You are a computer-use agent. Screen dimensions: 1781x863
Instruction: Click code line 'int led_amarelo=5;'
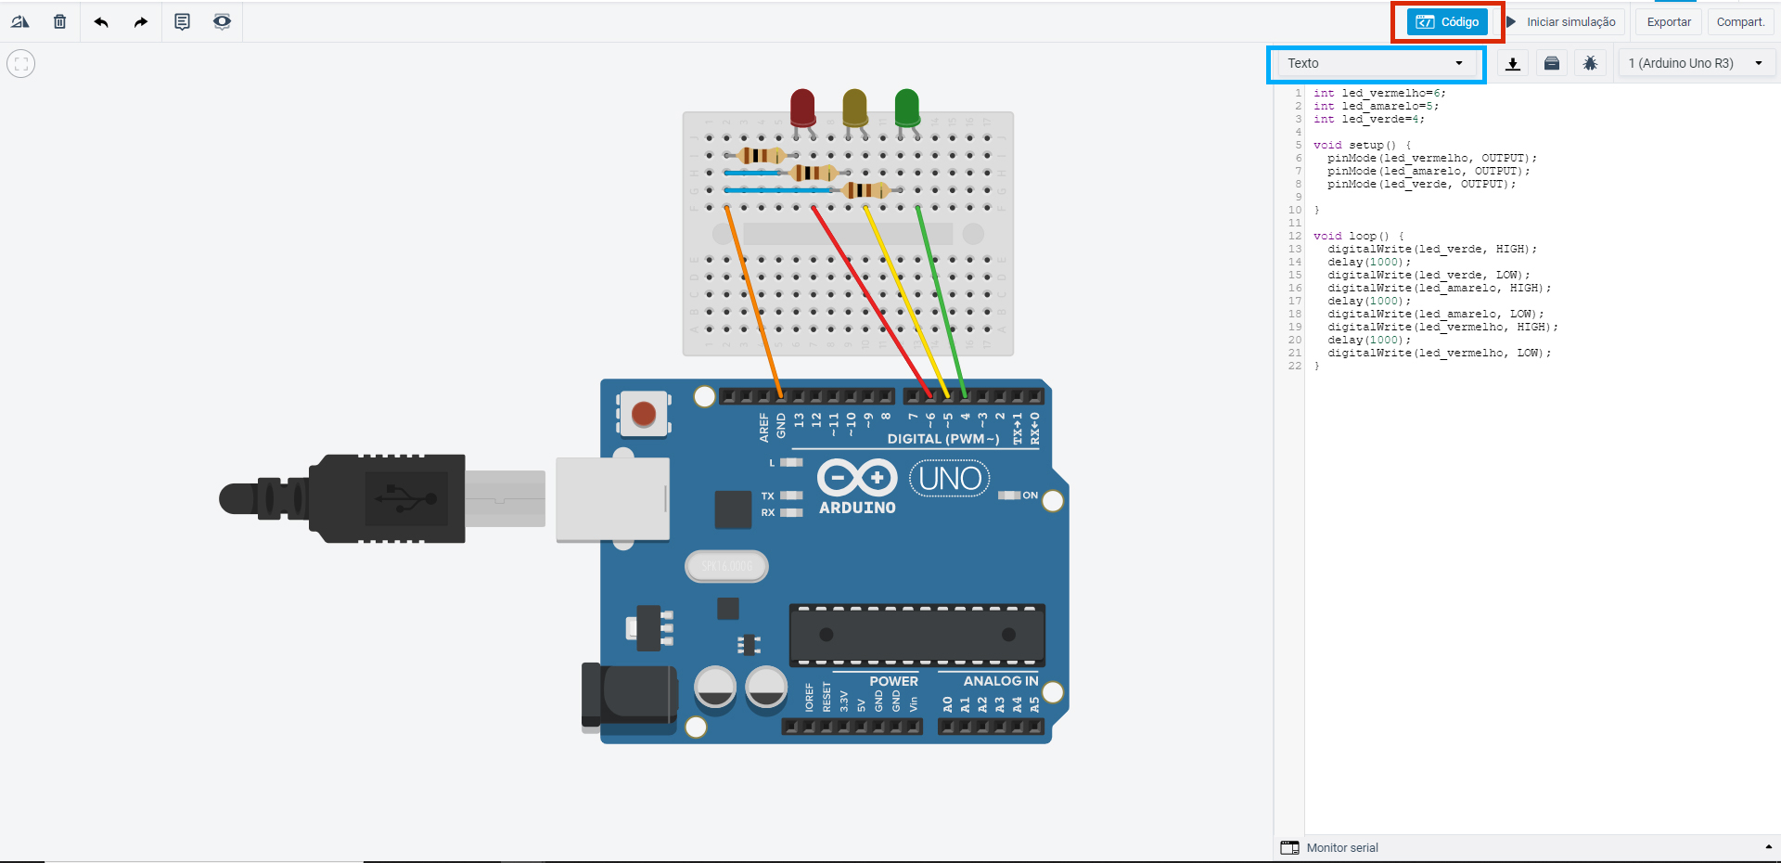[x=1376, y=106]
